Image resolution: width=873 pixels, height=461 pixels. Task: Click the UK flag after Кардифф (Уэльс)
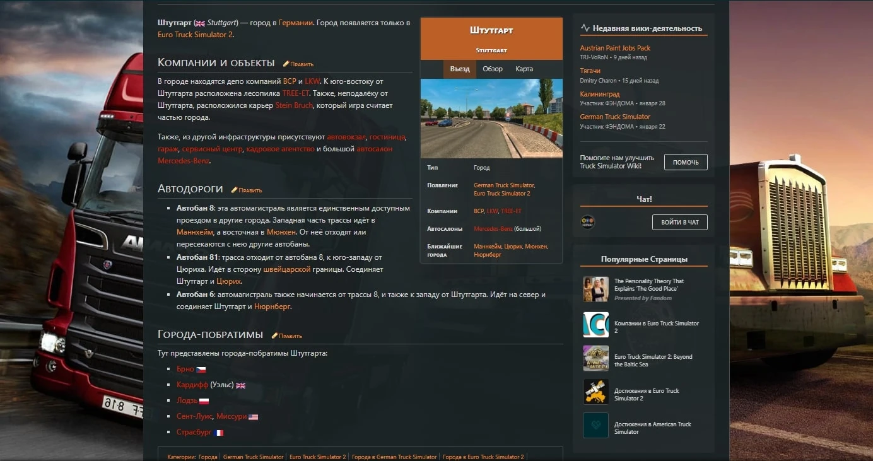click(x=240, y=385)
